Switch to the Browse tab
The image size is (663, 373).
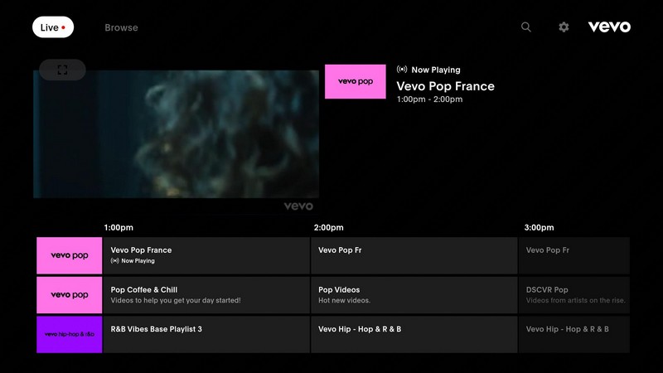(x=121, y=27)
